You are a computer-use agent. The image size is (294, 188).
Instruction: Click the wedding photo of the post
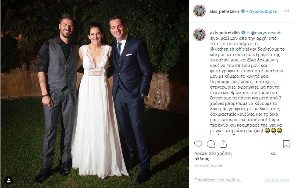tap(95, 94)
